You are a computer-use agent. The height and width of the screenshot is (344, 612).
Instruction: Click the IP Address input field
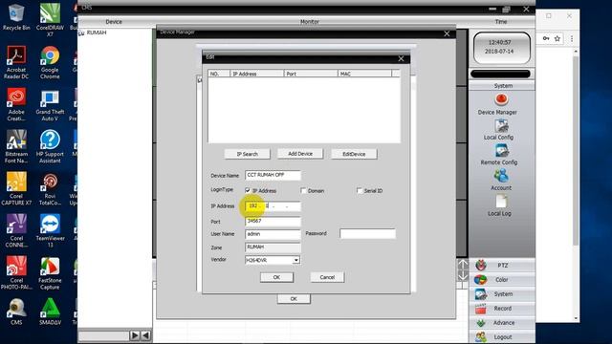[x=273, y=206]
